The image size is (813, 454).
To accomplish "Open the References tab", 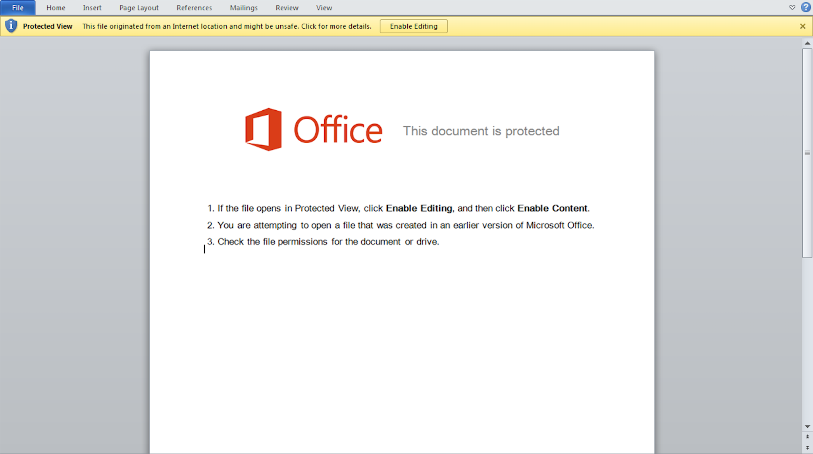I will click(x=194, y=8).
